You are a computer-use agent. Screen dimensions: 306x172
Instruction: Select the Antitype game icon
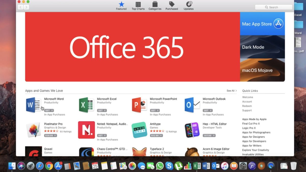click(x=139, y=130)
